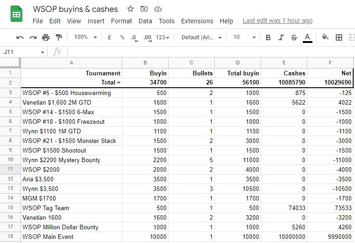Select 'Aria $3,500' cell
355x243 pixels.
pos(71,179)
